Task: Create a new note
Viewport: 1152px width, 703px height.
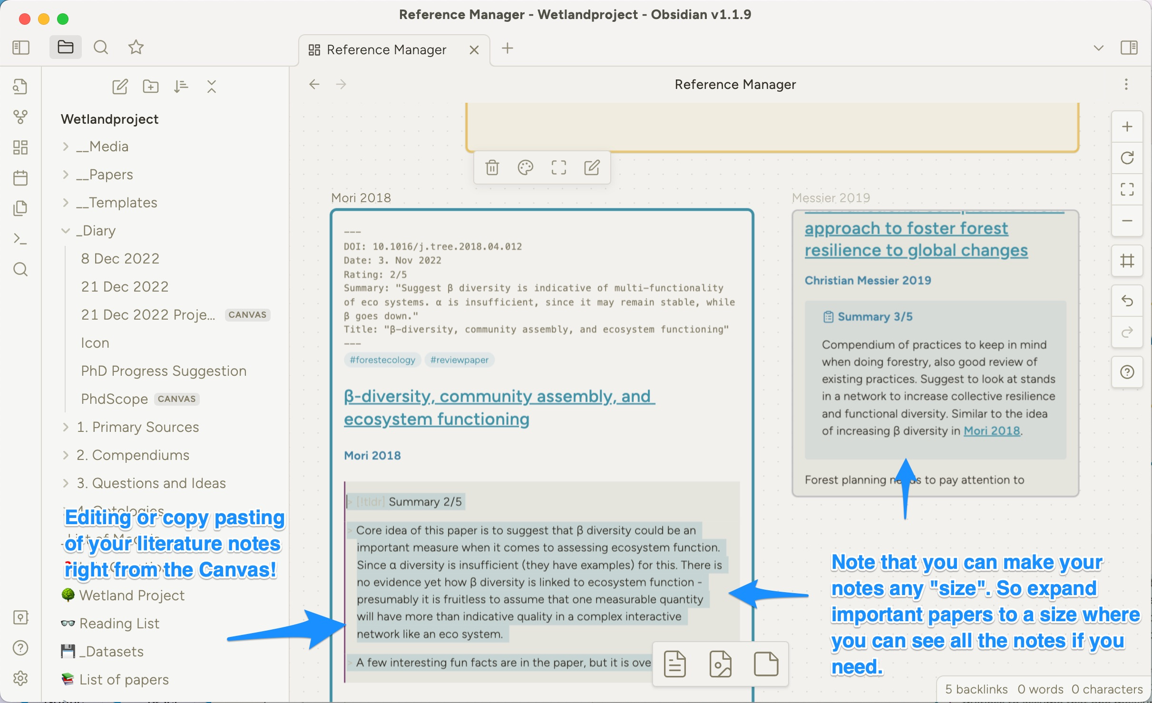Action: pos(120,87)
